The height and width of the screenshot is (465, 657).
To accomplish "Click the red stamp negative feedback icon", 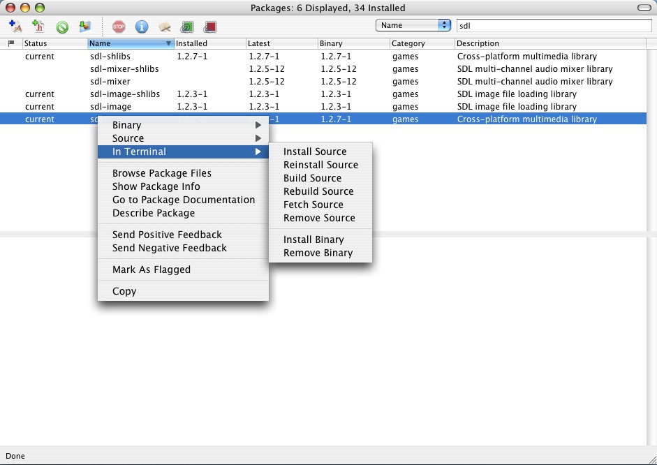I will tap(210, 27).
